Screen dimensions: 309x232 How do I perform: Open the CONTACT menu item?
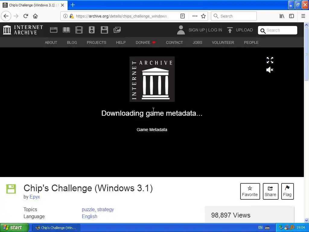click(174, 42)
